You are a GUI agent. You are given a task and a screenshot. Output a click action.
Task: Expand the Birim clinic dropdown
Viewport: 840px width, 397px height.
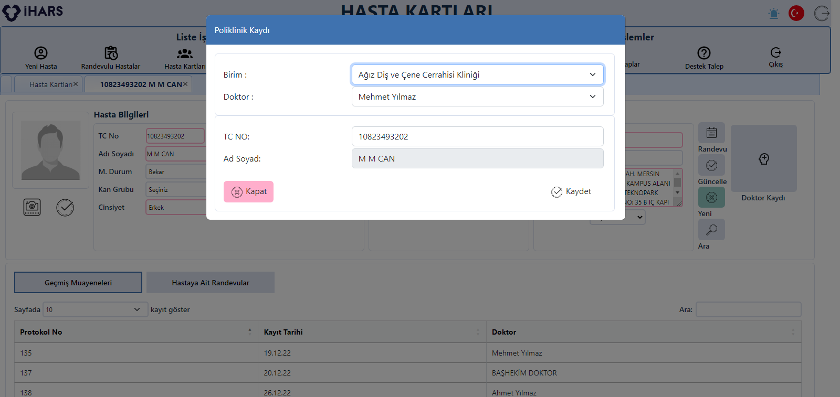coord(477,74)
